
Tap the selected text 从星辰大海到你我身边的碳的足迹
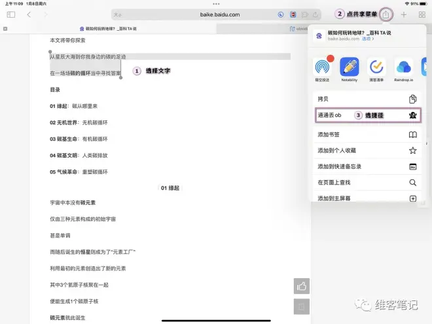[88, 57]
